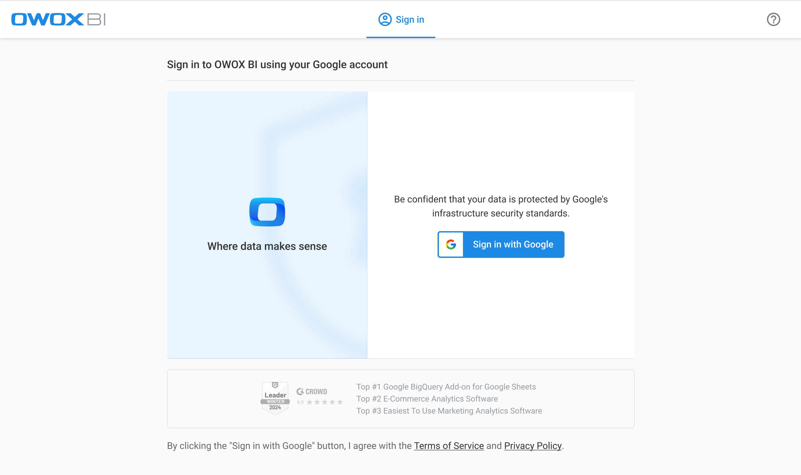Click the G2 Leader Winter 2024 badge
The image size is (801, 475).
(x=275, y=398)
